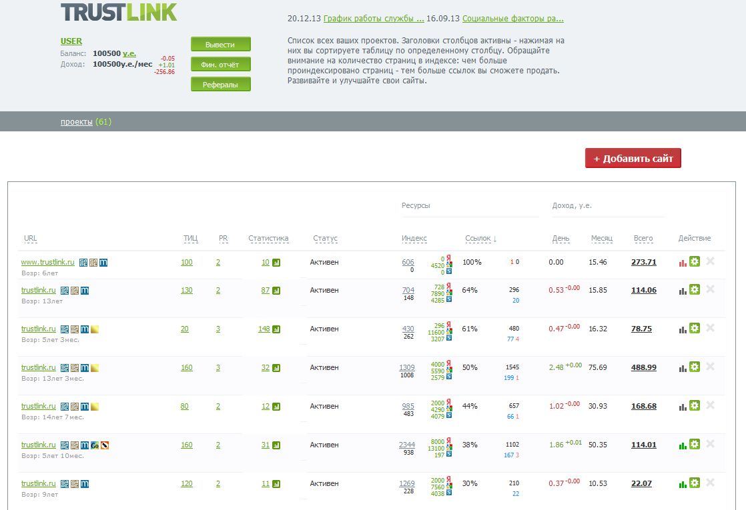Sort table by Статус column header
This screenshot has height=510, width=746.
(326, 238)
